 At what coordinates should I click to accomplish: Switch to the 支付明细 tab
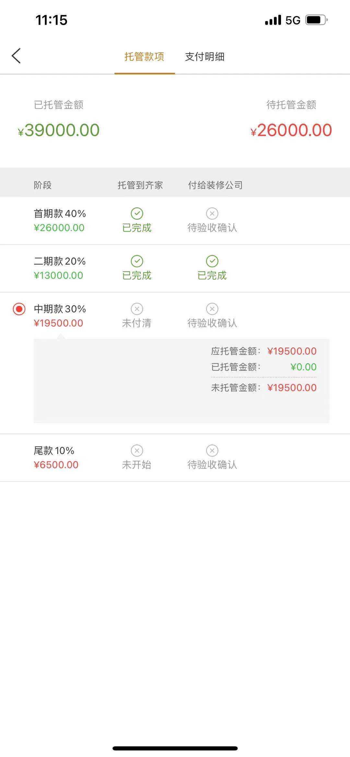204,57
